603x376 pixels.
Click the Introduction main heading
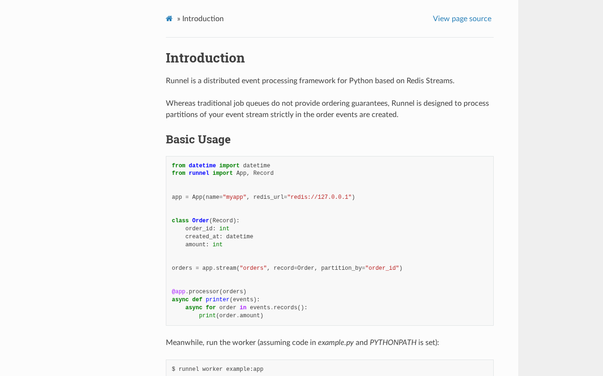[x=205, y=58]
